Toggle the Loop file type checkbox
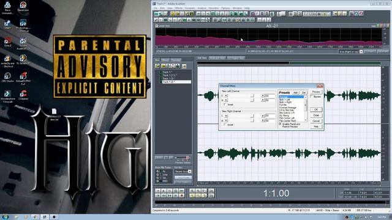The width and height of the screenshot is (392, 220). coord(157,175)
